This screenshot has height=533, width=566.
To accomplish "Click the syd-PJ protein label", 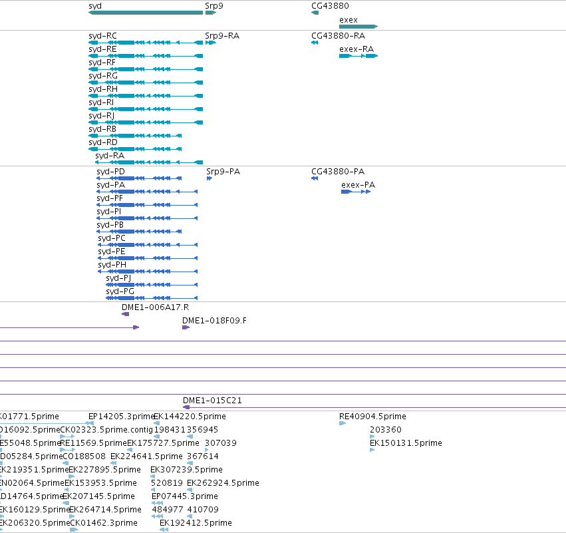I will [x=118, y=278].
